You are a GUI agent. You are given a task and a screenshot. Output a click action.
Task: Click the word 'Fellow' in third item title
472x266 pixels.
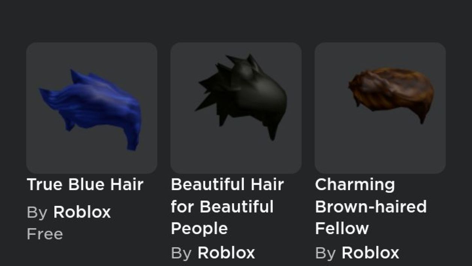coord(342,228)
